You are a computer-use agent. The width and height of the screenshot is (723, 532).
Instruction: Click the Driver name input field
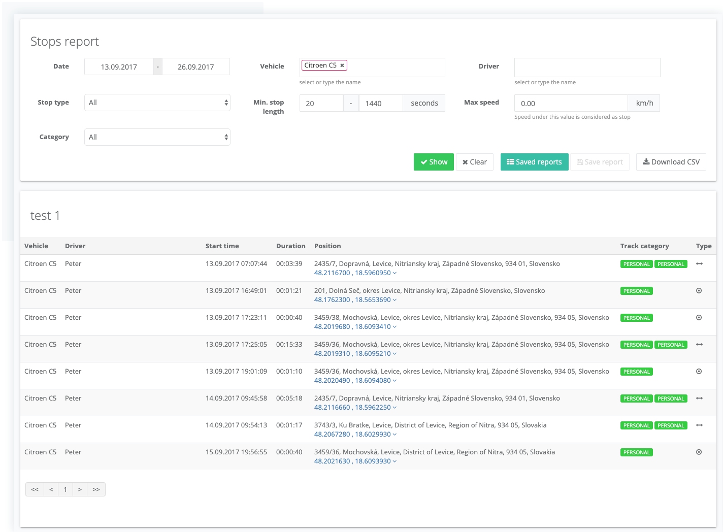pos(587,68)
